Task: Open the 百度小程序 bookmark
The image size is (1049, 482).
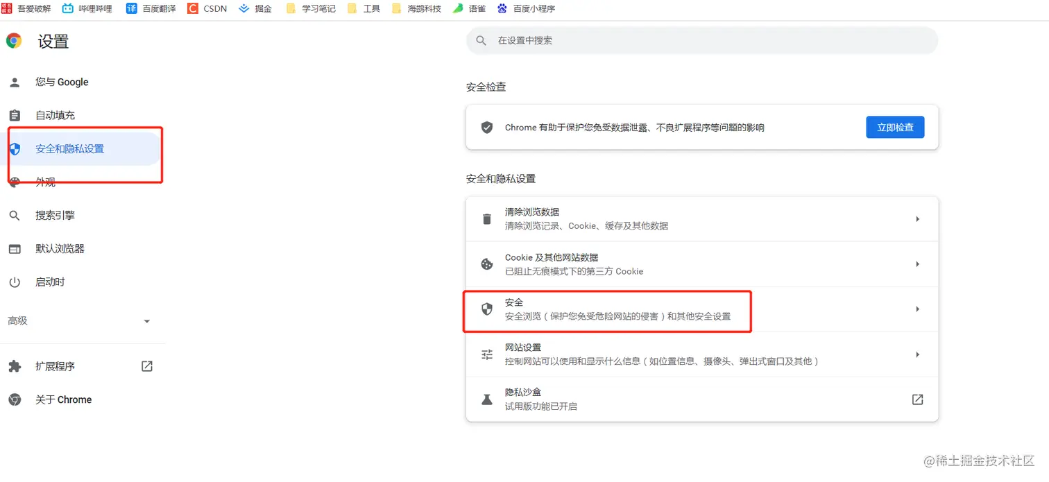Action: 526,9
